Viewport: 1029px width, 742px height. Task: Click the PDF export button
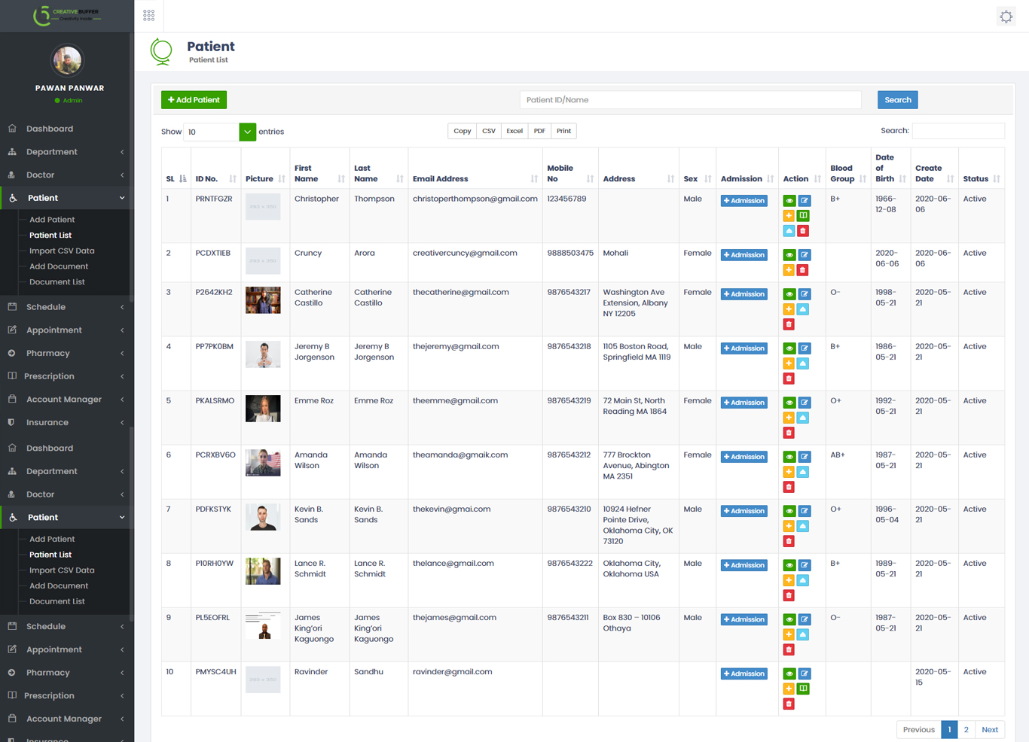point(539,131)
